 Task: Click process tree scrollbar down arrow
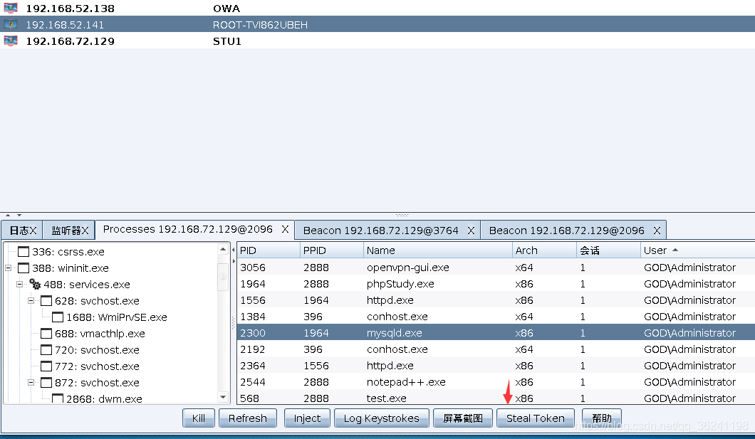pos(223,397)
